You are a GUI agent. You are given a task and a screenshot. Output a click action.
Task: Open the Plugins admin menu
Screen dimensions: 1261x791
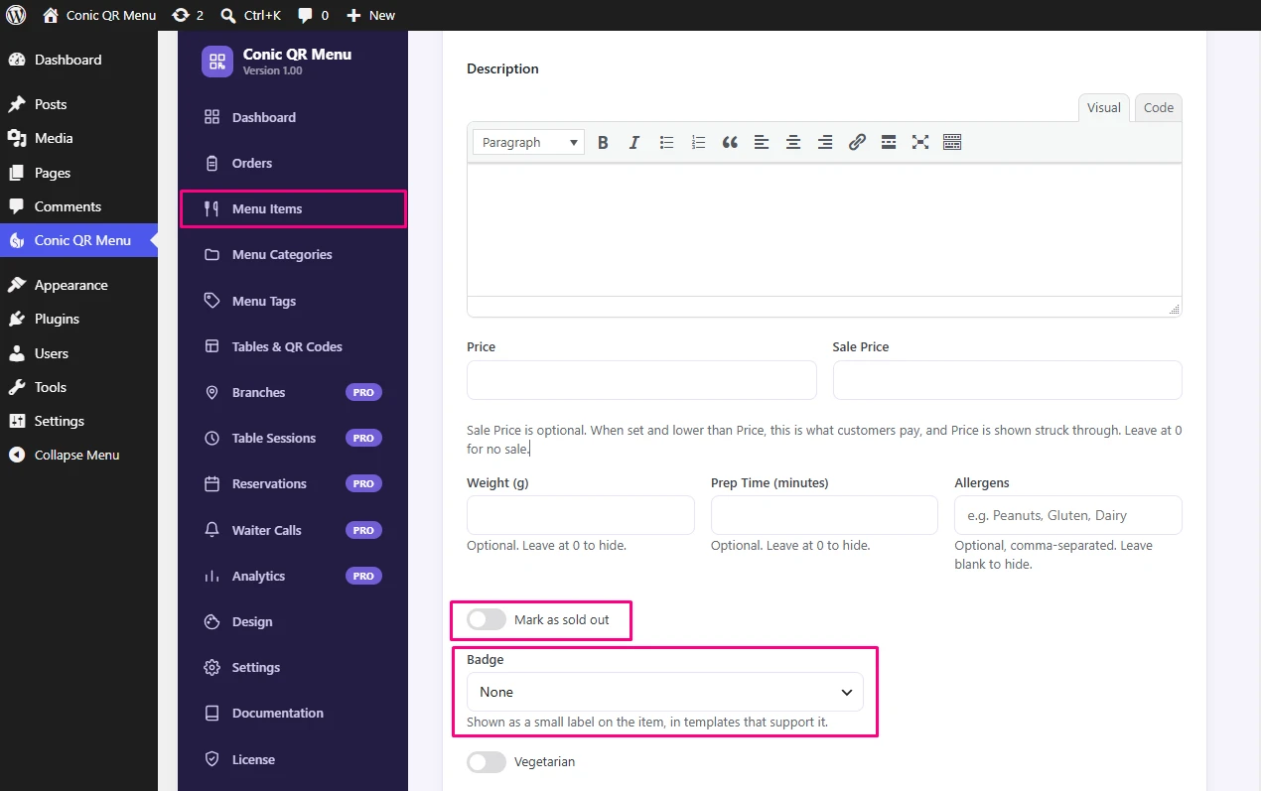tap(78, 319)
